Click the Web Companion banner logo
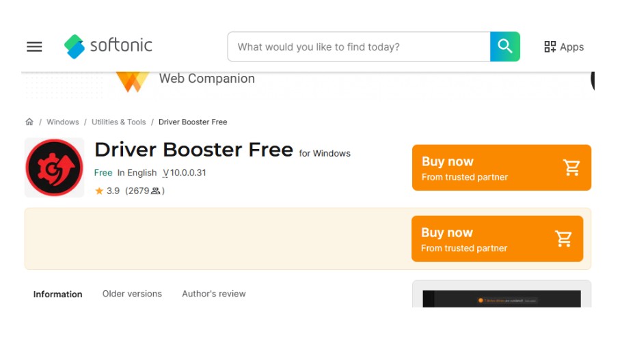 click(132, 80)
